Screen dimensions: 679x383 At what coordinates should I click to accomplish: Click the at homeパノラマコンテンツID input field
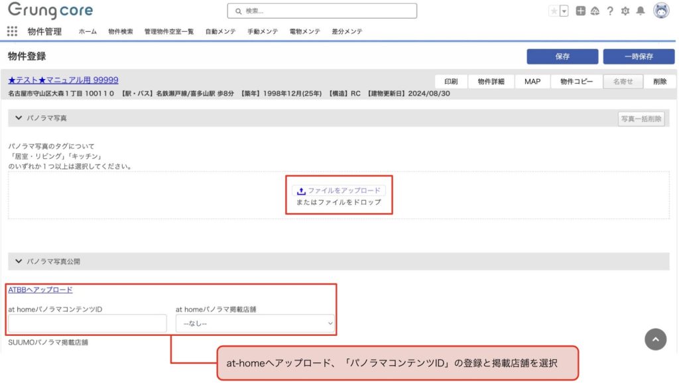click(88, 323)
